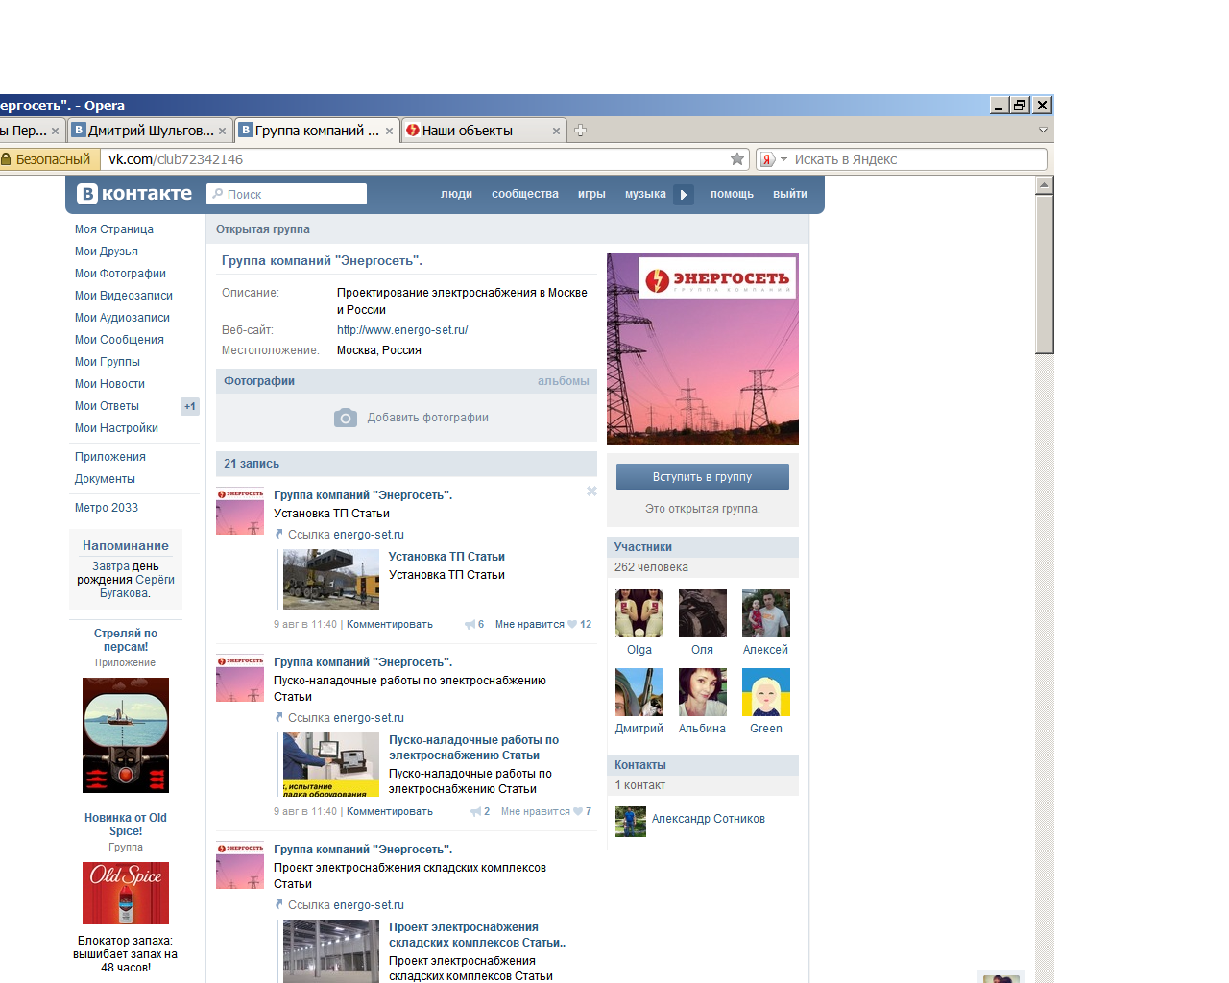Open 'Мои Сообщения' in sidebar
This screenshot has height=983, width=1229.
pos(119,340)
